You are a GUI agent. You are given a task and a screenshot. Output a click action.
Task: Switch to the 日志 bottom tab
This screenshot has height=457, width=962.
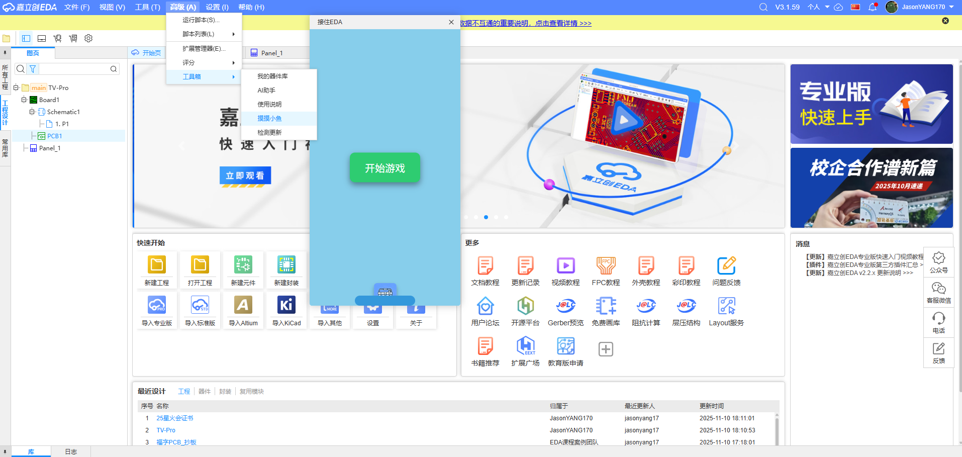click(71, 451)
